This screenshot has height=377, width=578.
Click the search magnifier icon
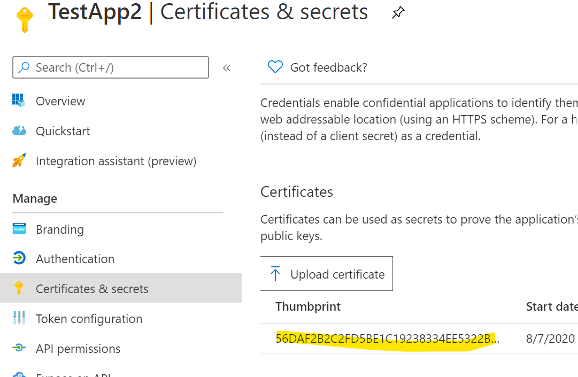point(24,67)
